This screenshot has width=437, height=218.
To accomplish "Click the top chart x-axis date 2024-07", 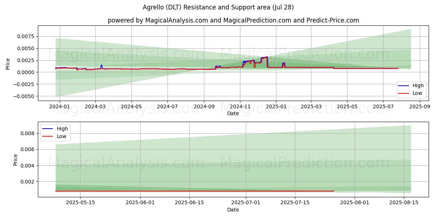I will [167, 106].
